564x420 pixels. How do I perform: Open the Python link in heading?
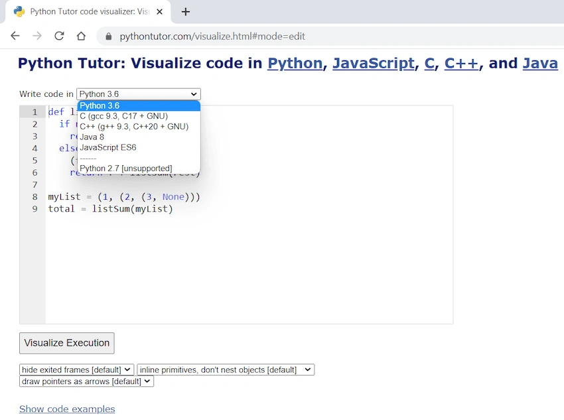point(295,63)
